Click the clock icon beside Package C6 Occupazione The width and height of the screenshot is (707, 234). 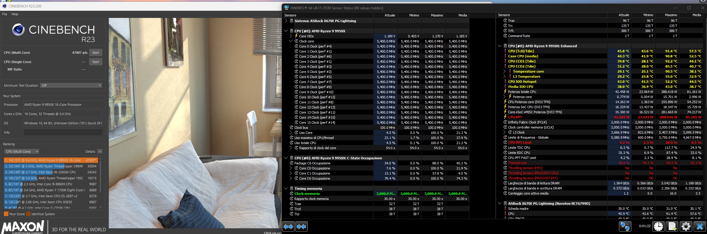[291, 163]
